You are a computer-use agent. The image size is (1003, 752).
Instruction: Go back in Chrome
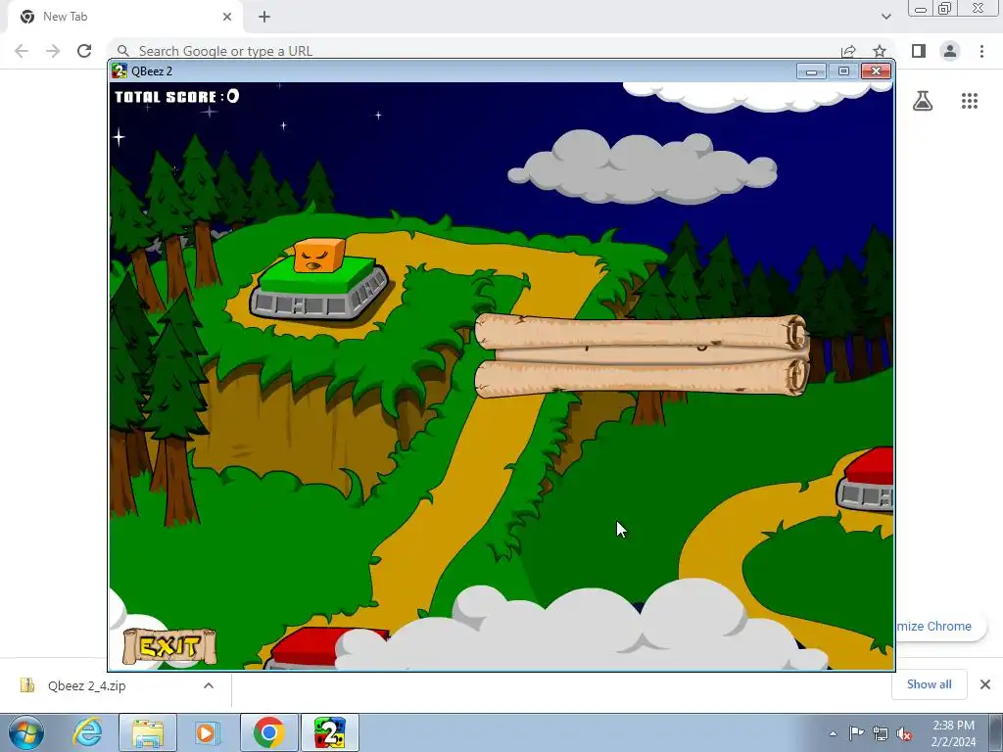click(x=22, y=51)
